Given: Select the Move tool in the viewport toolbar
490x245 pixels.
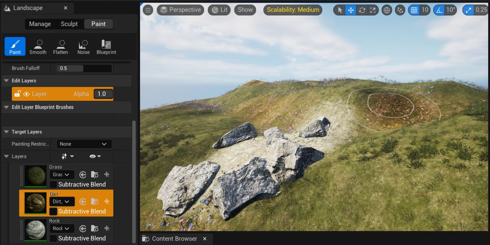Looking at the screenshot, I should [351, 10].
